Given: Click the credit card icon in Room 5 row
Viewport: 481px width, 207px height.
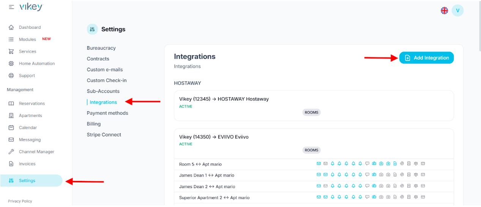Looking at the screenshot, I should coord(423,163).
